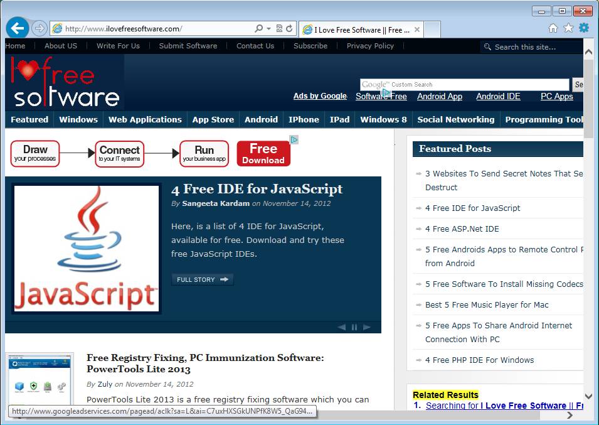
Task: Select the Android category
Action: click(262, 120)
